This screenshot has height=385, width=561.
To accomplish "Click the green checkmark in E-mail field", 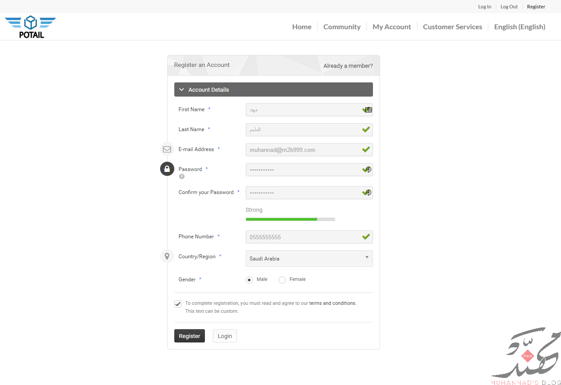I will point(366,150).
